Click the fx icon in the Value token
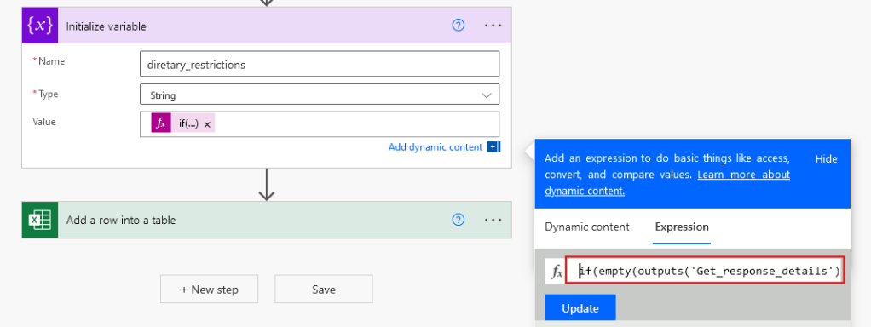This screenshot has height=327, width=871. tap(161, 123)
